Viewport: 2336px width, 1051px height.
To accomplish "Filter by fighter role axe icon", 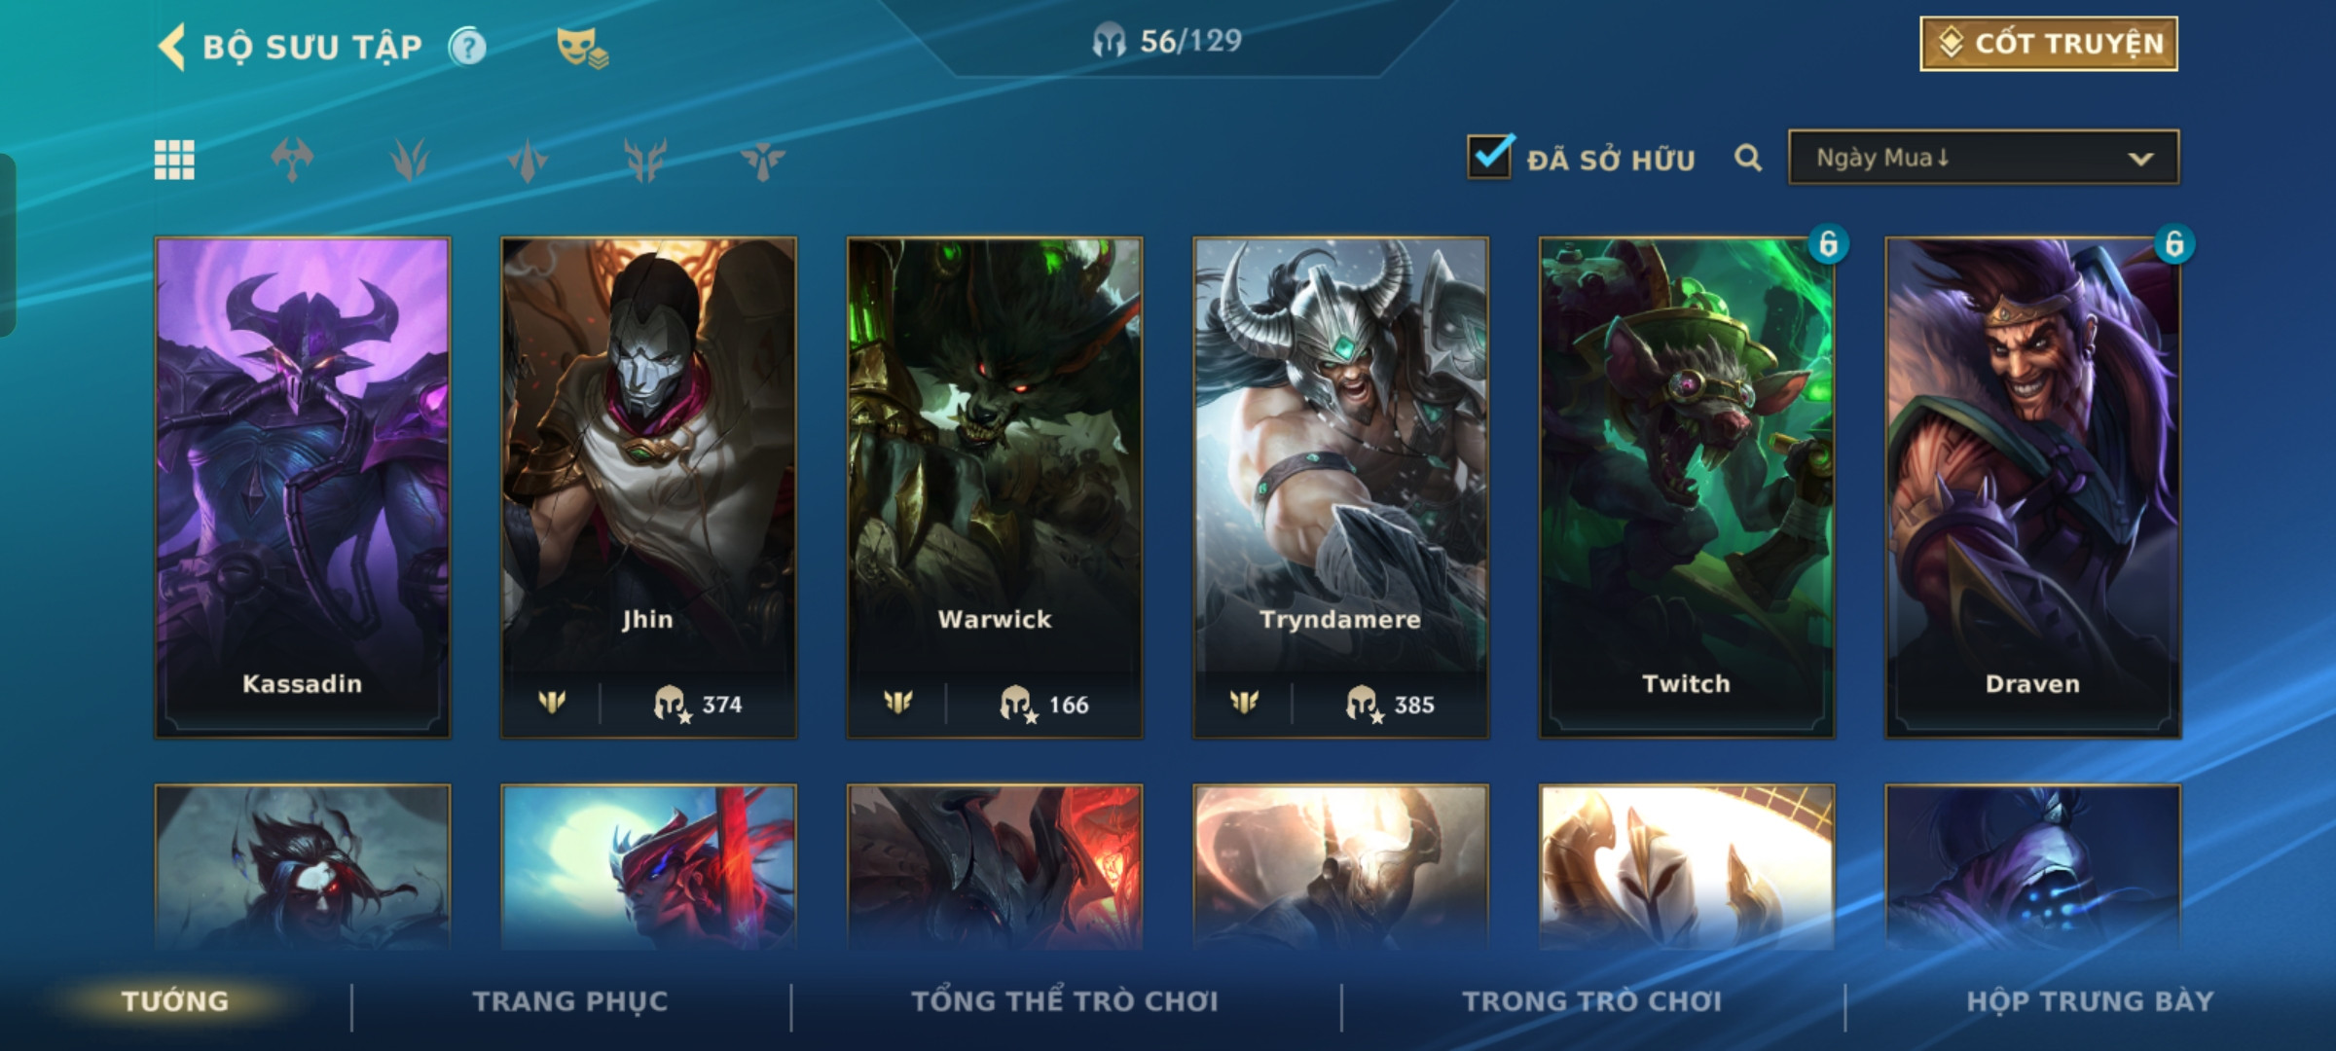I will tap(292, 160).
